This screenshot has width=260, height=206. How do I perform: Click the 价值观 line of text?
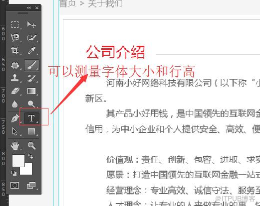point(183,160)
